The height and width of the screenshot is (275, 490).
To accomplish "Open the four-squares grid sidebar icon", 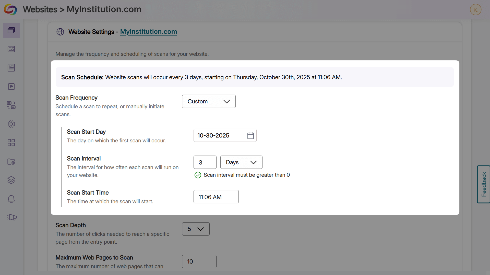I will click(x=11, y=143).
